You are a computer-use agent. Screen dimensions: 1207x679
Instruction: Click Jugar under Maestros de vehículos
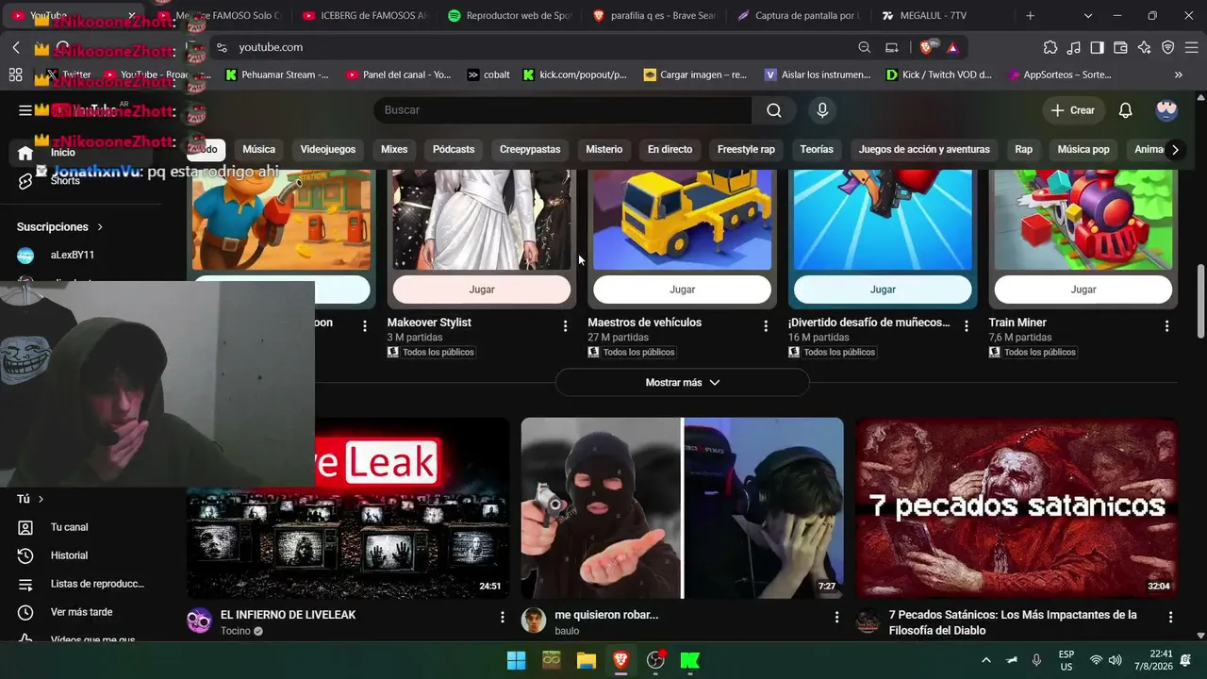coord(682,290)
